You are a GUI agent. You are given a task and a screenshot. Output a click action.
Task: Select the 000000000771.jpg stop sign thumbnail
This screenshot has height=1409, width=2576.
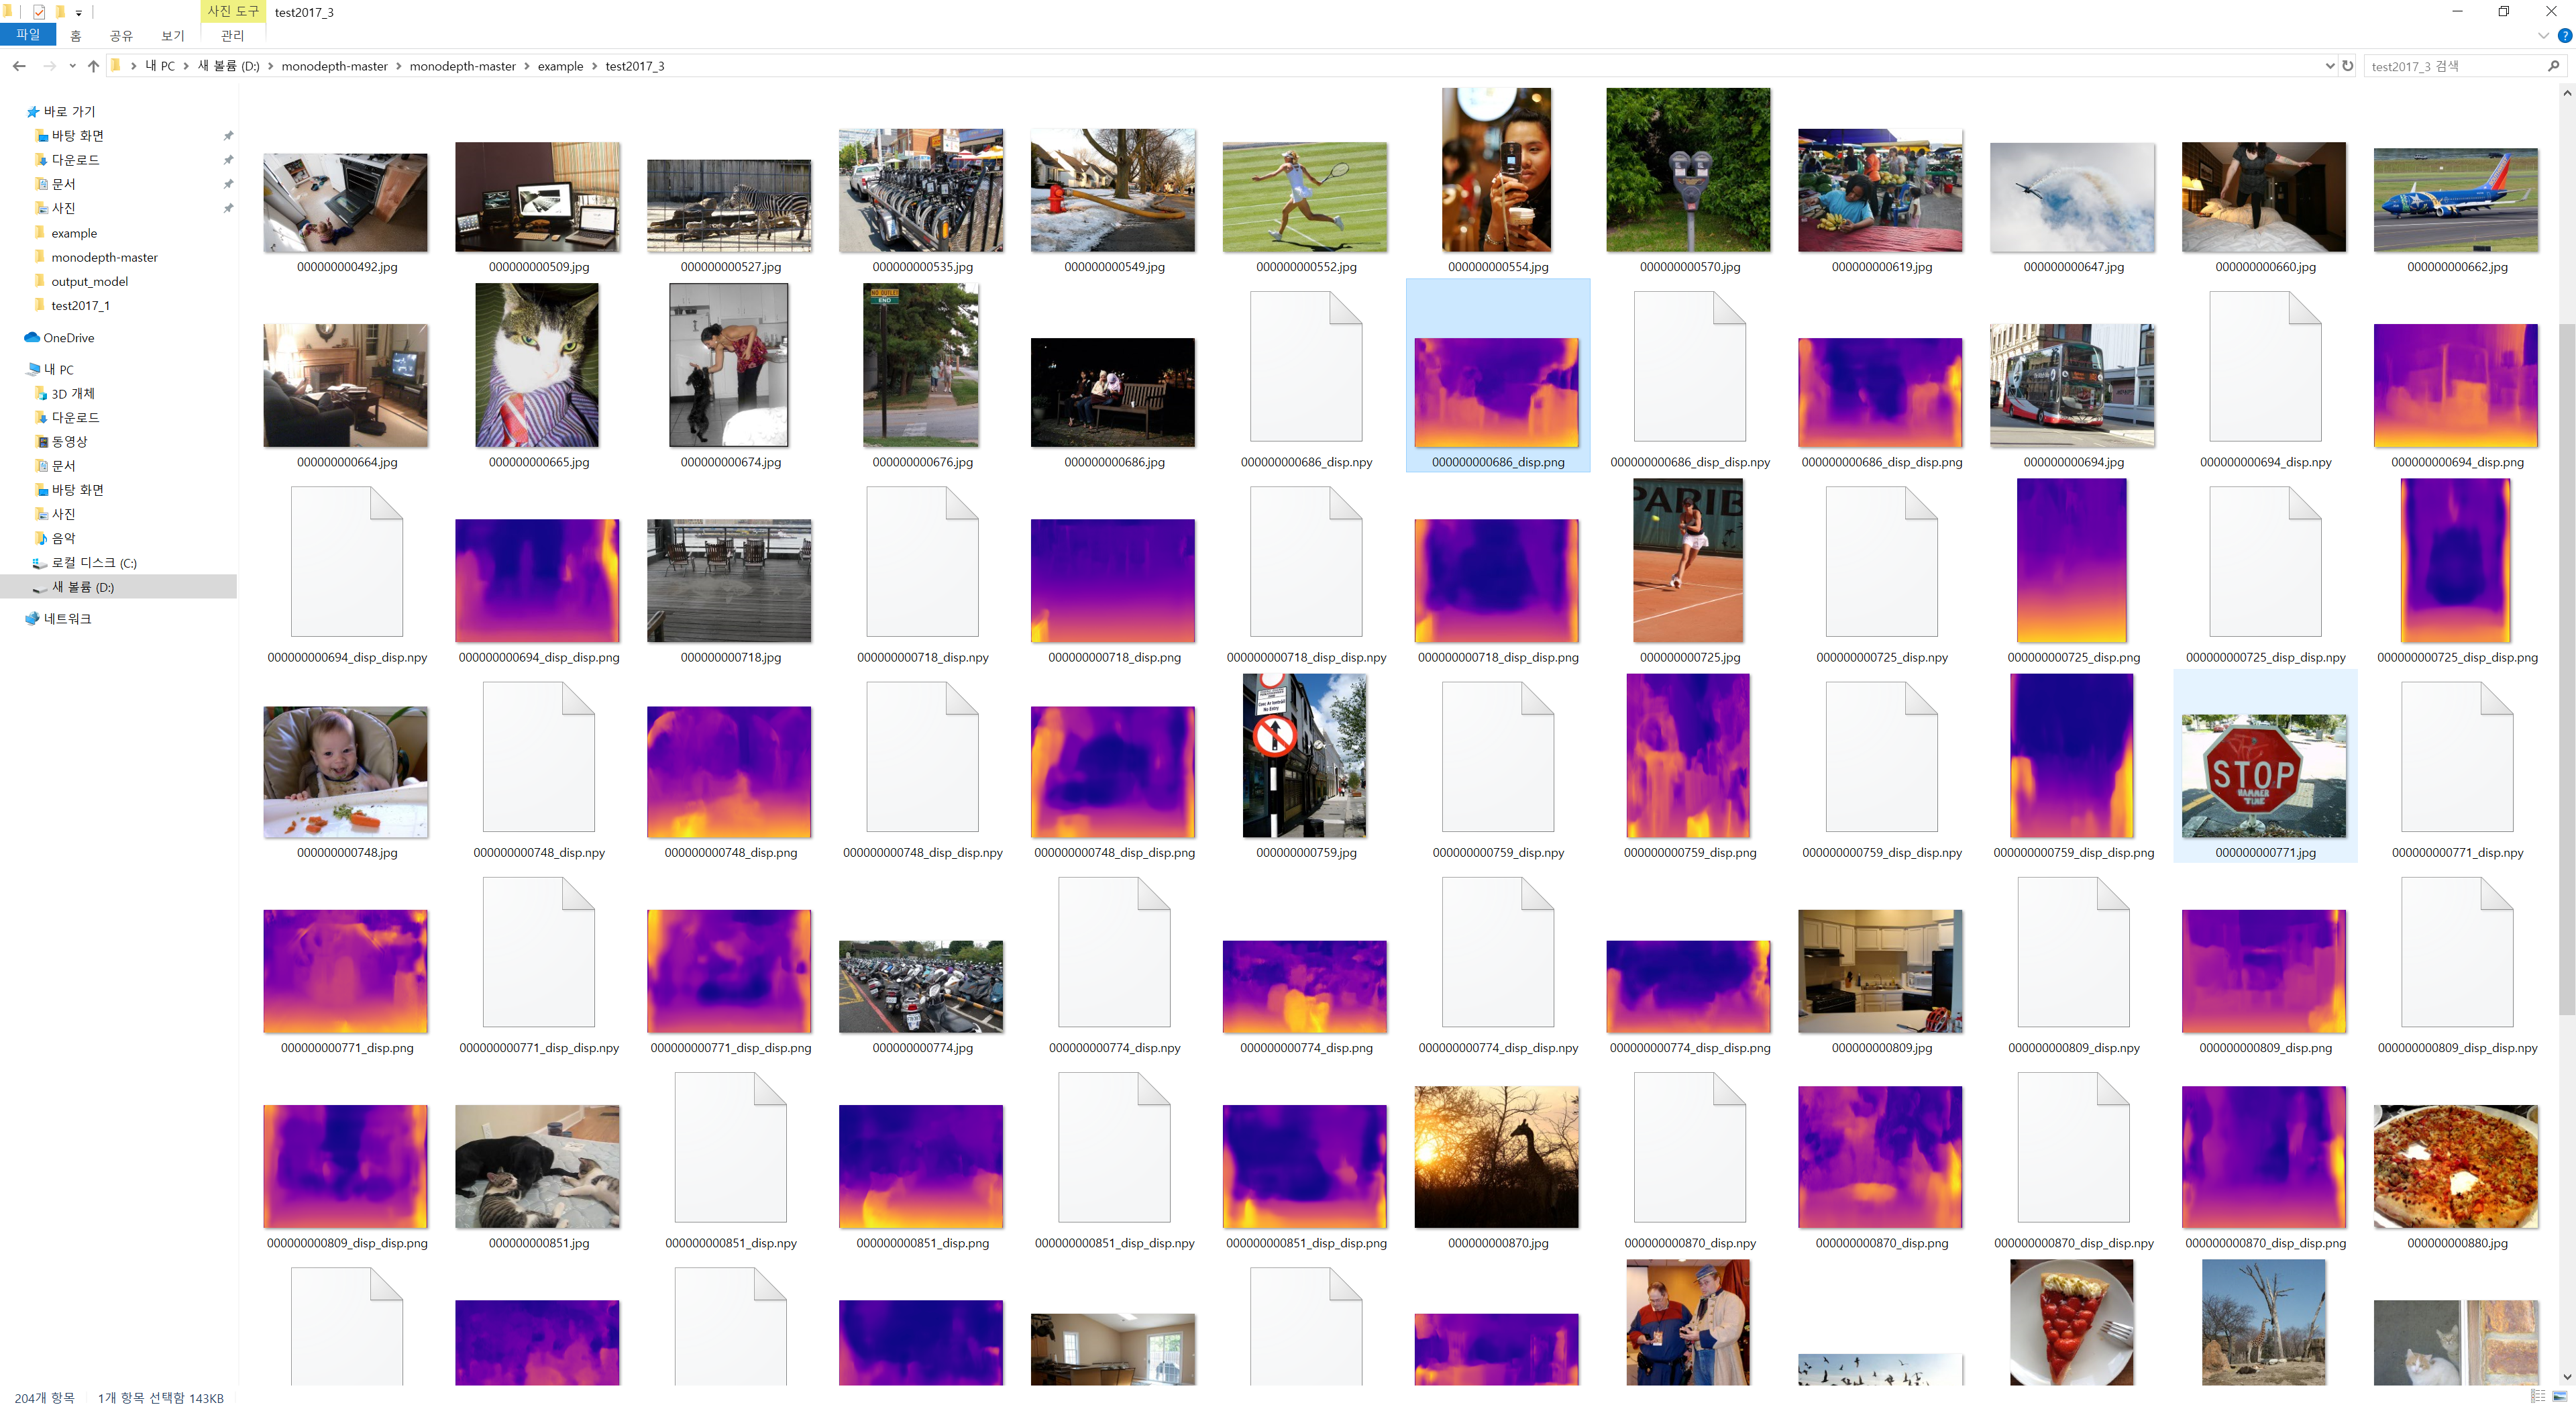click(2263, 776)
